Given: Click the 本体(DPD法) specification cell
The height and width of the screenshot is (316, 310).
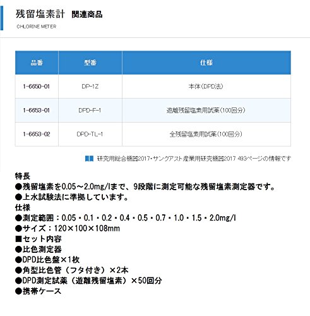Looking at the screenshot, I should tap(206, 87).
